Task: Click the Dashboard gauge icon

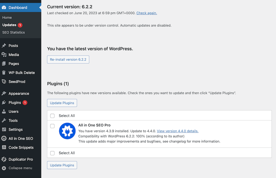Action: pos(4,7)
